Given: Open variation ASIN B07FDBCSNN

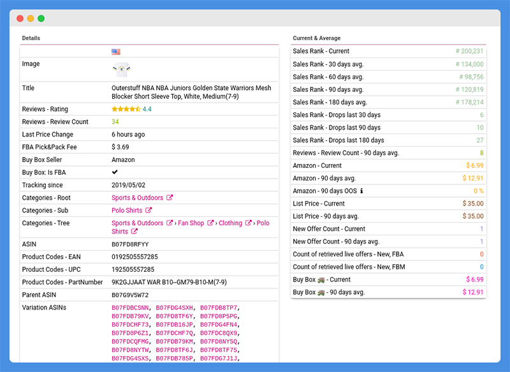Looking at the screenshot, I should (130, 308).
